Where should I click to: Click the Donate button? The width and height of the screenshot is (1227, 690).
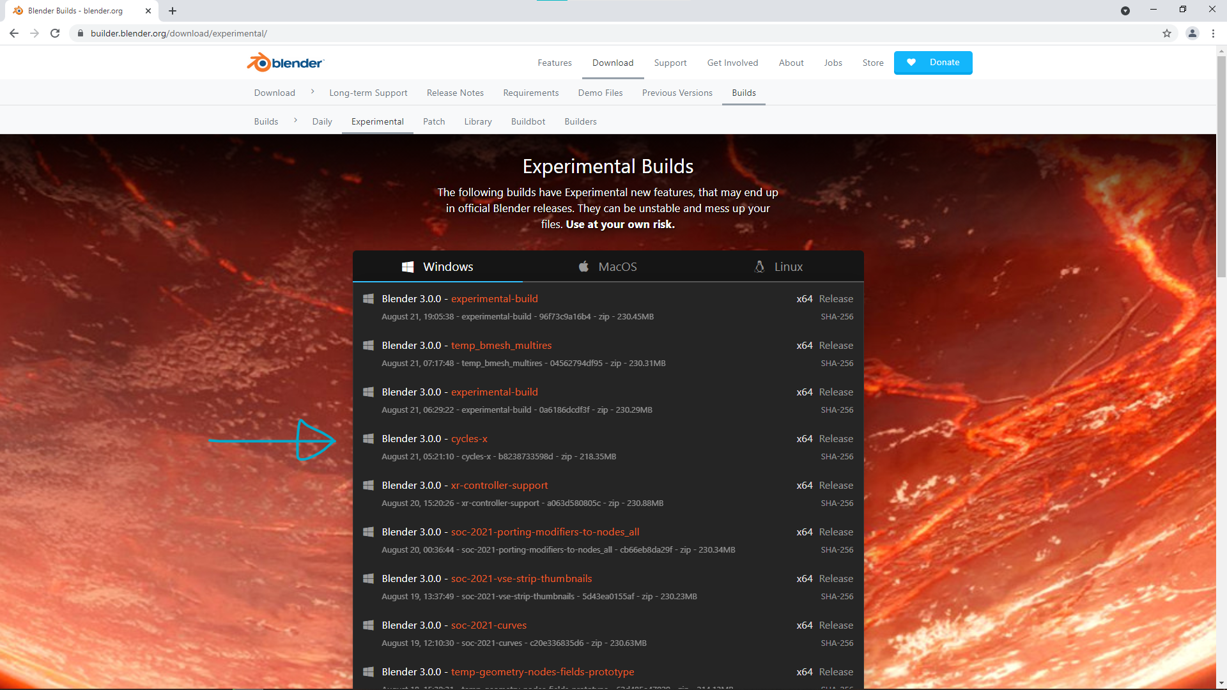click(x=933, y=62)
